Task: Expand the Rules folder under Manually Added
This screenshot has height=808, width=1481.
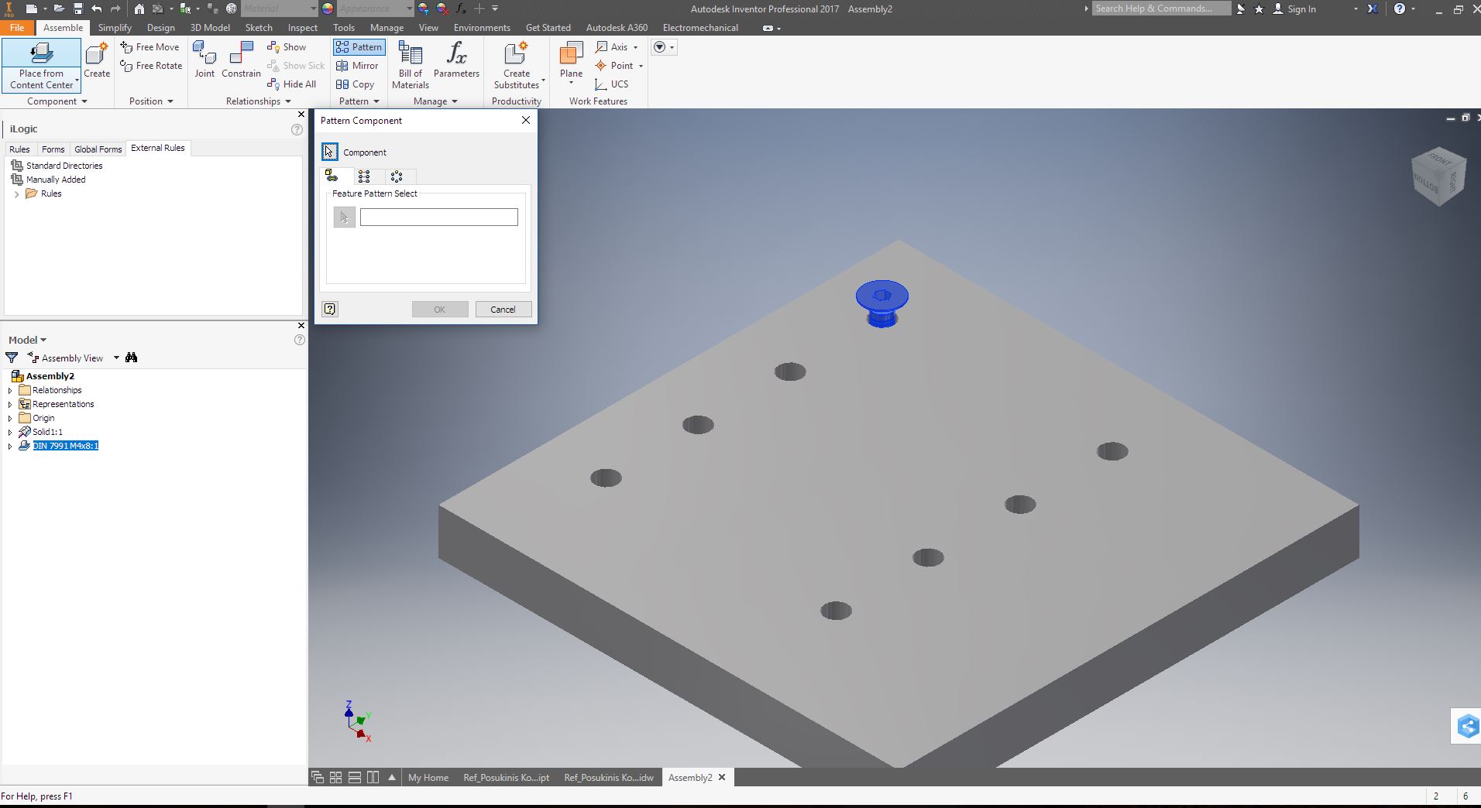Action: click(15, 193)
